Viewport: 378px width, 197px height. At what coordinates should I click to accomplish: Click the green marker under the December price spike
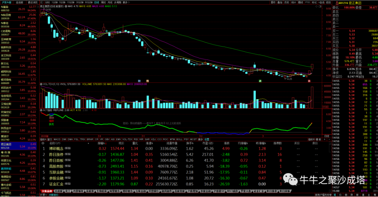pos(260,81)
